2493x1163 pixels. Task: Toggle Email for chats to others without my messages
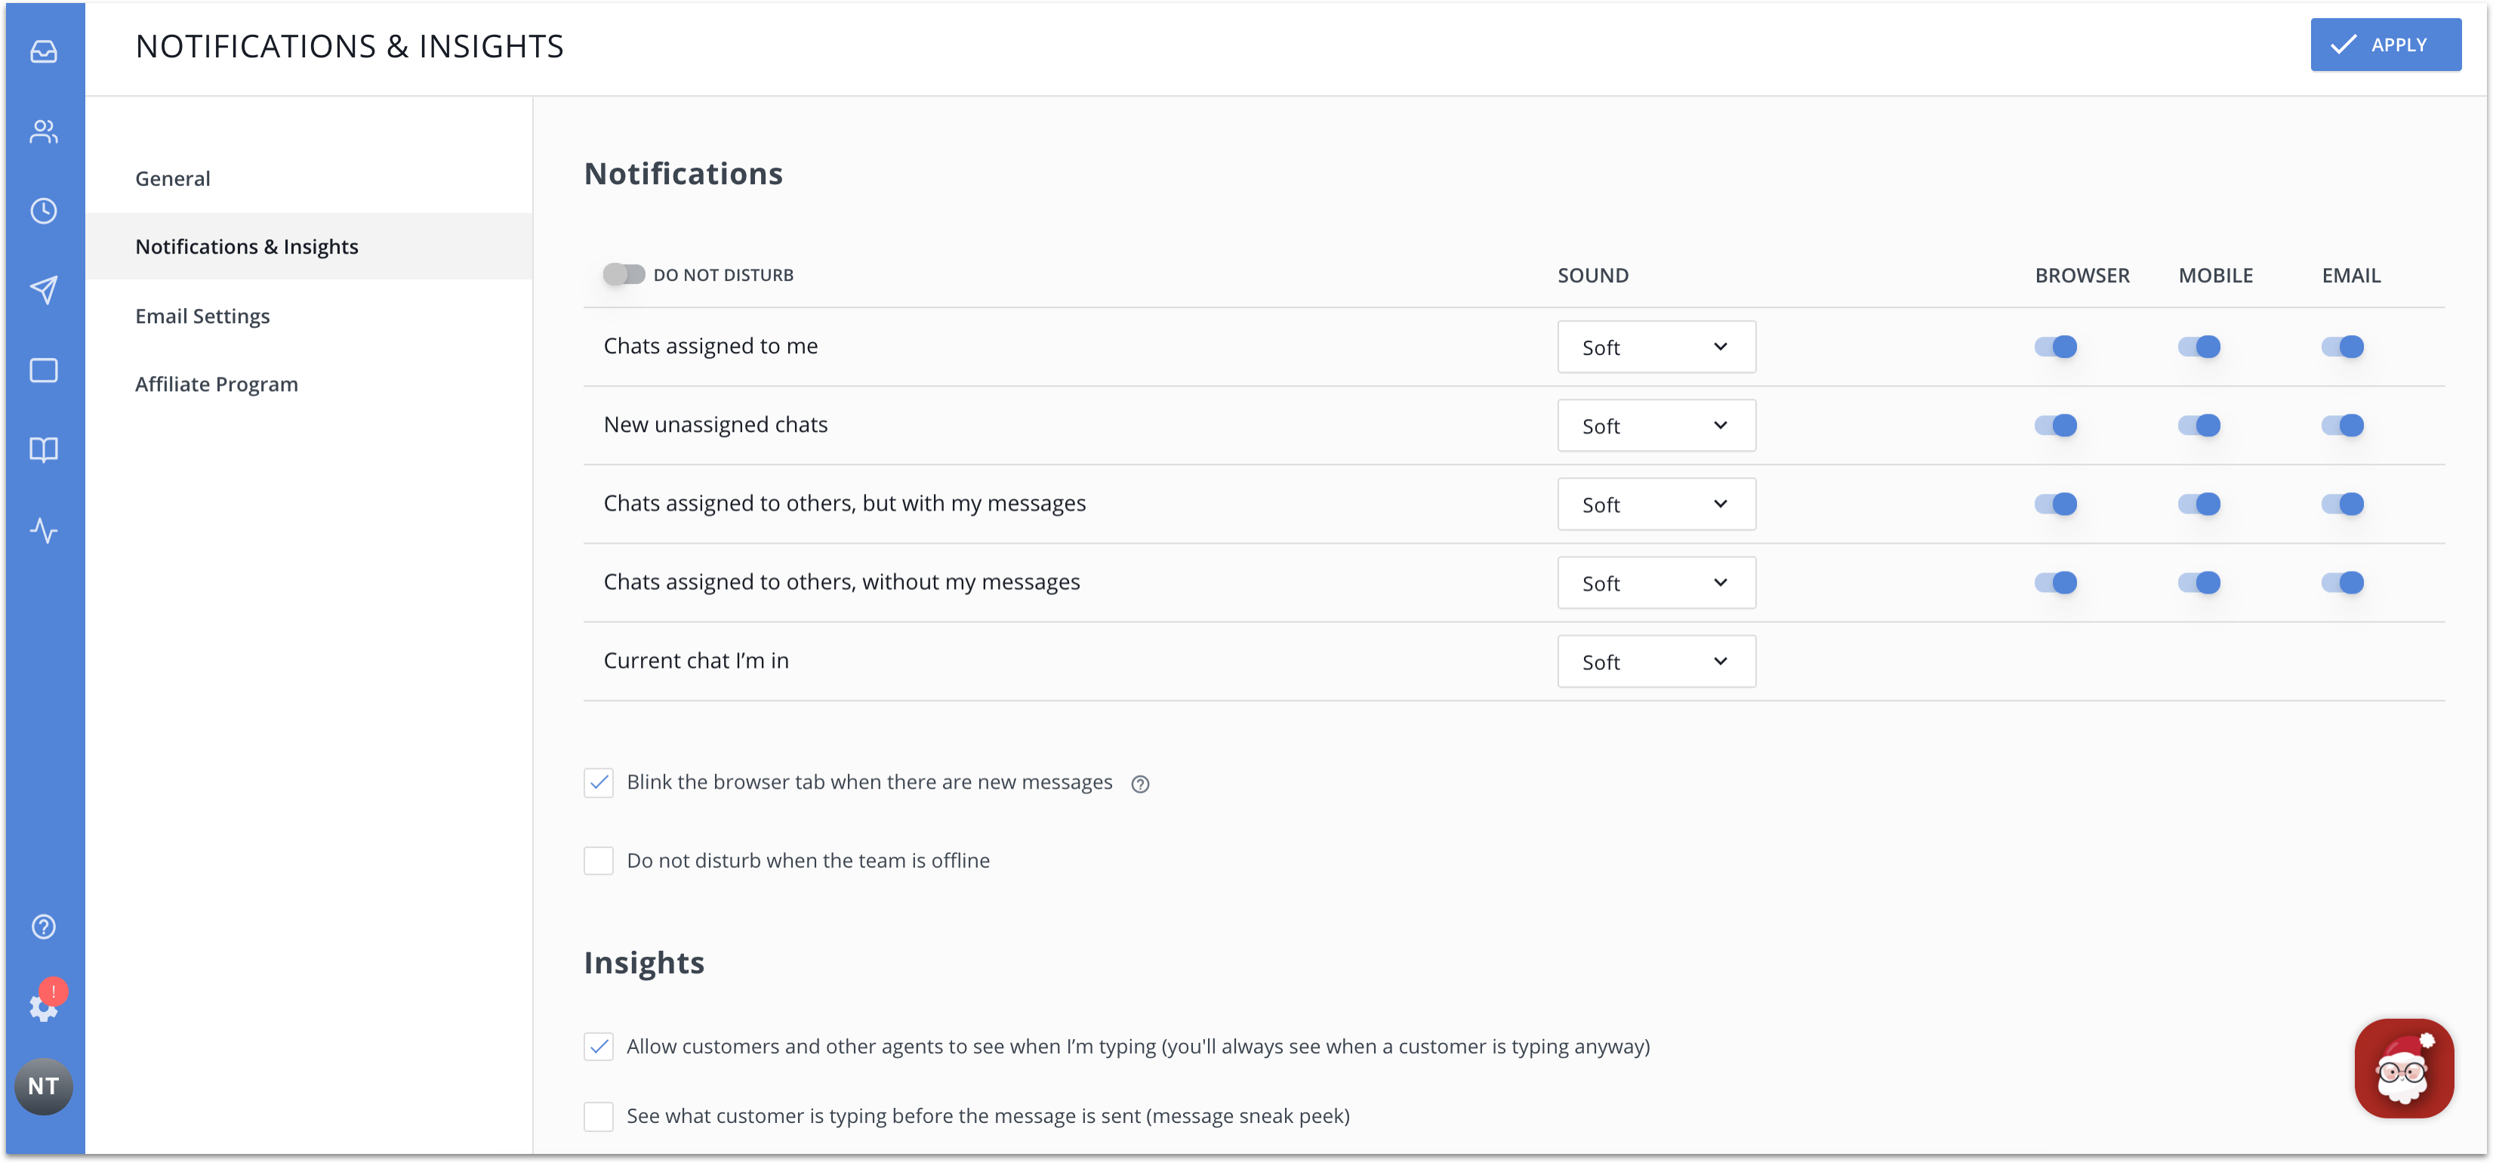coord(2342,582)
